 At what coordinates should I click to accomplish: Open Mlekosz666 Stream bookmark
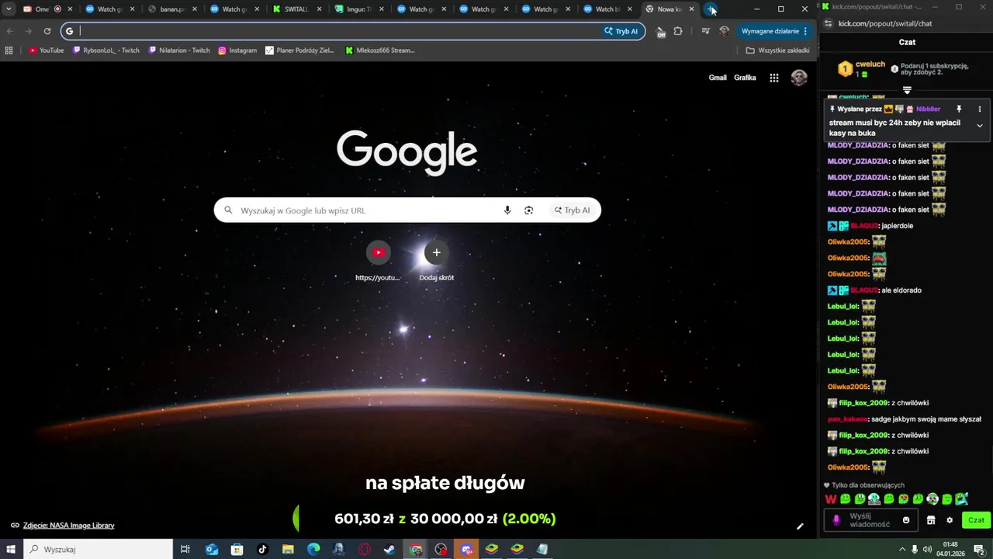click(380, 50)
